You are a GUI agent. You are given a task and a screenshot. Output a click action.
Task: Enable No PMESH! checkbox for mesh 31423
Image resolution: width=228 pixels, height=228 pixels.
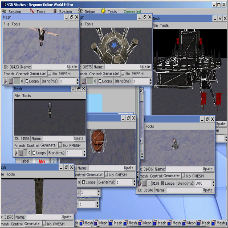coord(49,73)
